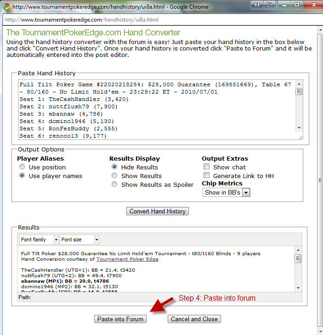Click the results editor scroll-down arrow
The image size is (323, 335).
tap(298, 288)
